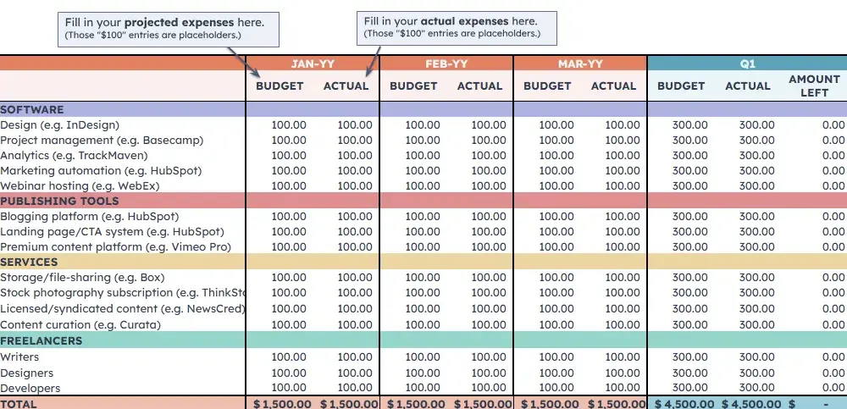Select the FREELANCERS category heading
The height and width of the screenshot is (409, 847).
click(x=42, y=340)
